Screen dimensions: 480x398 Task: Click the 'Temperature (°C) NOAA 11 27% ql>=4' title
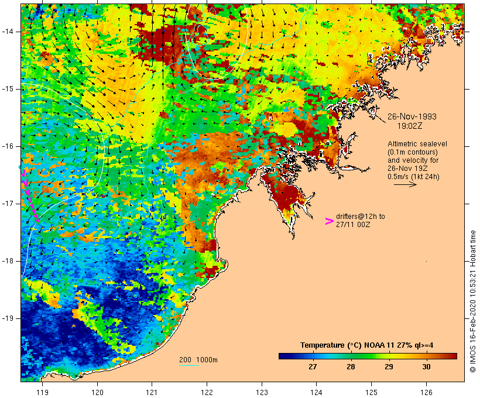point(367,345)
